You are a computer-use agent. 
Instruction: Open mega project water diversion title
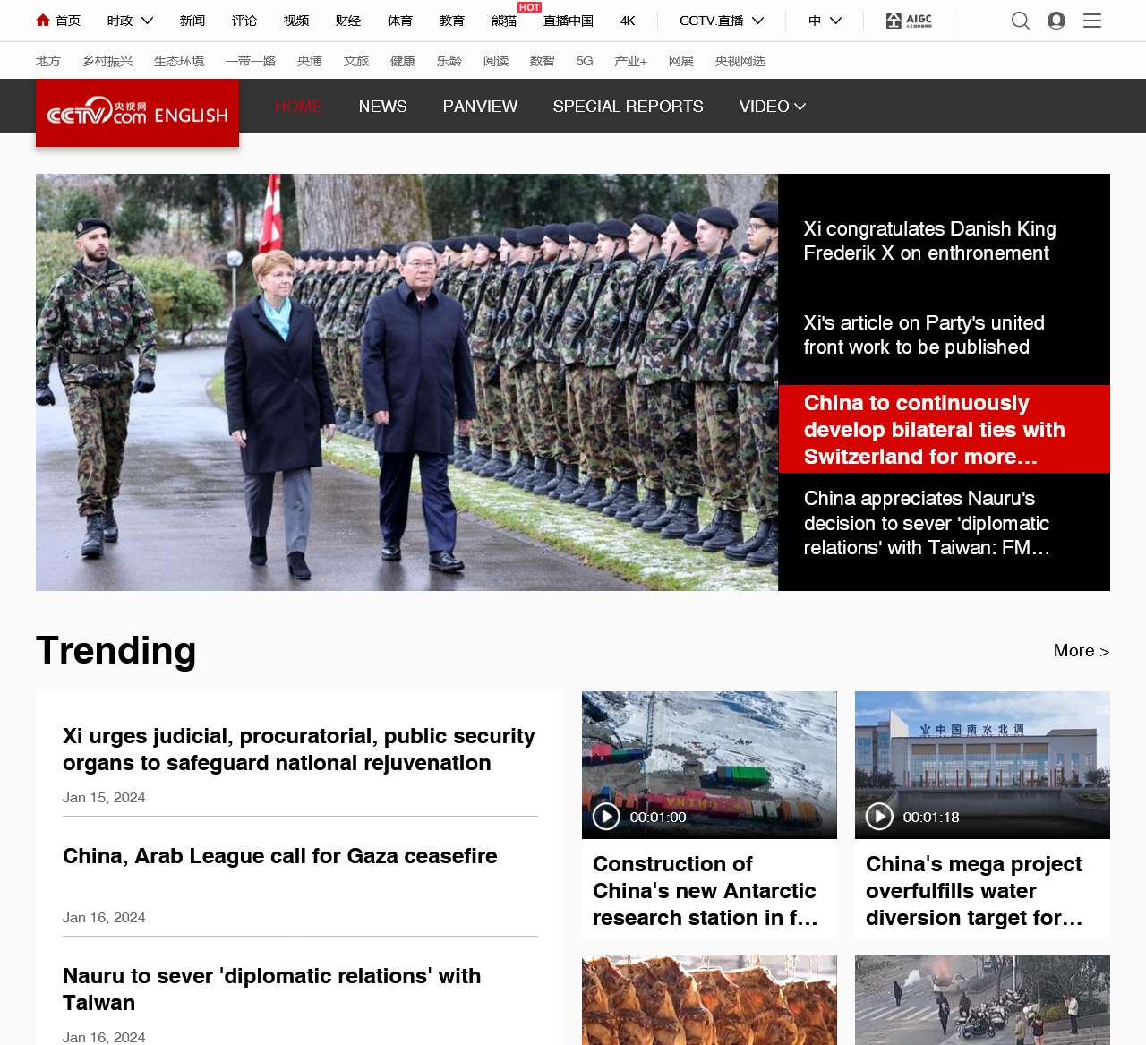tap(974, 891)
